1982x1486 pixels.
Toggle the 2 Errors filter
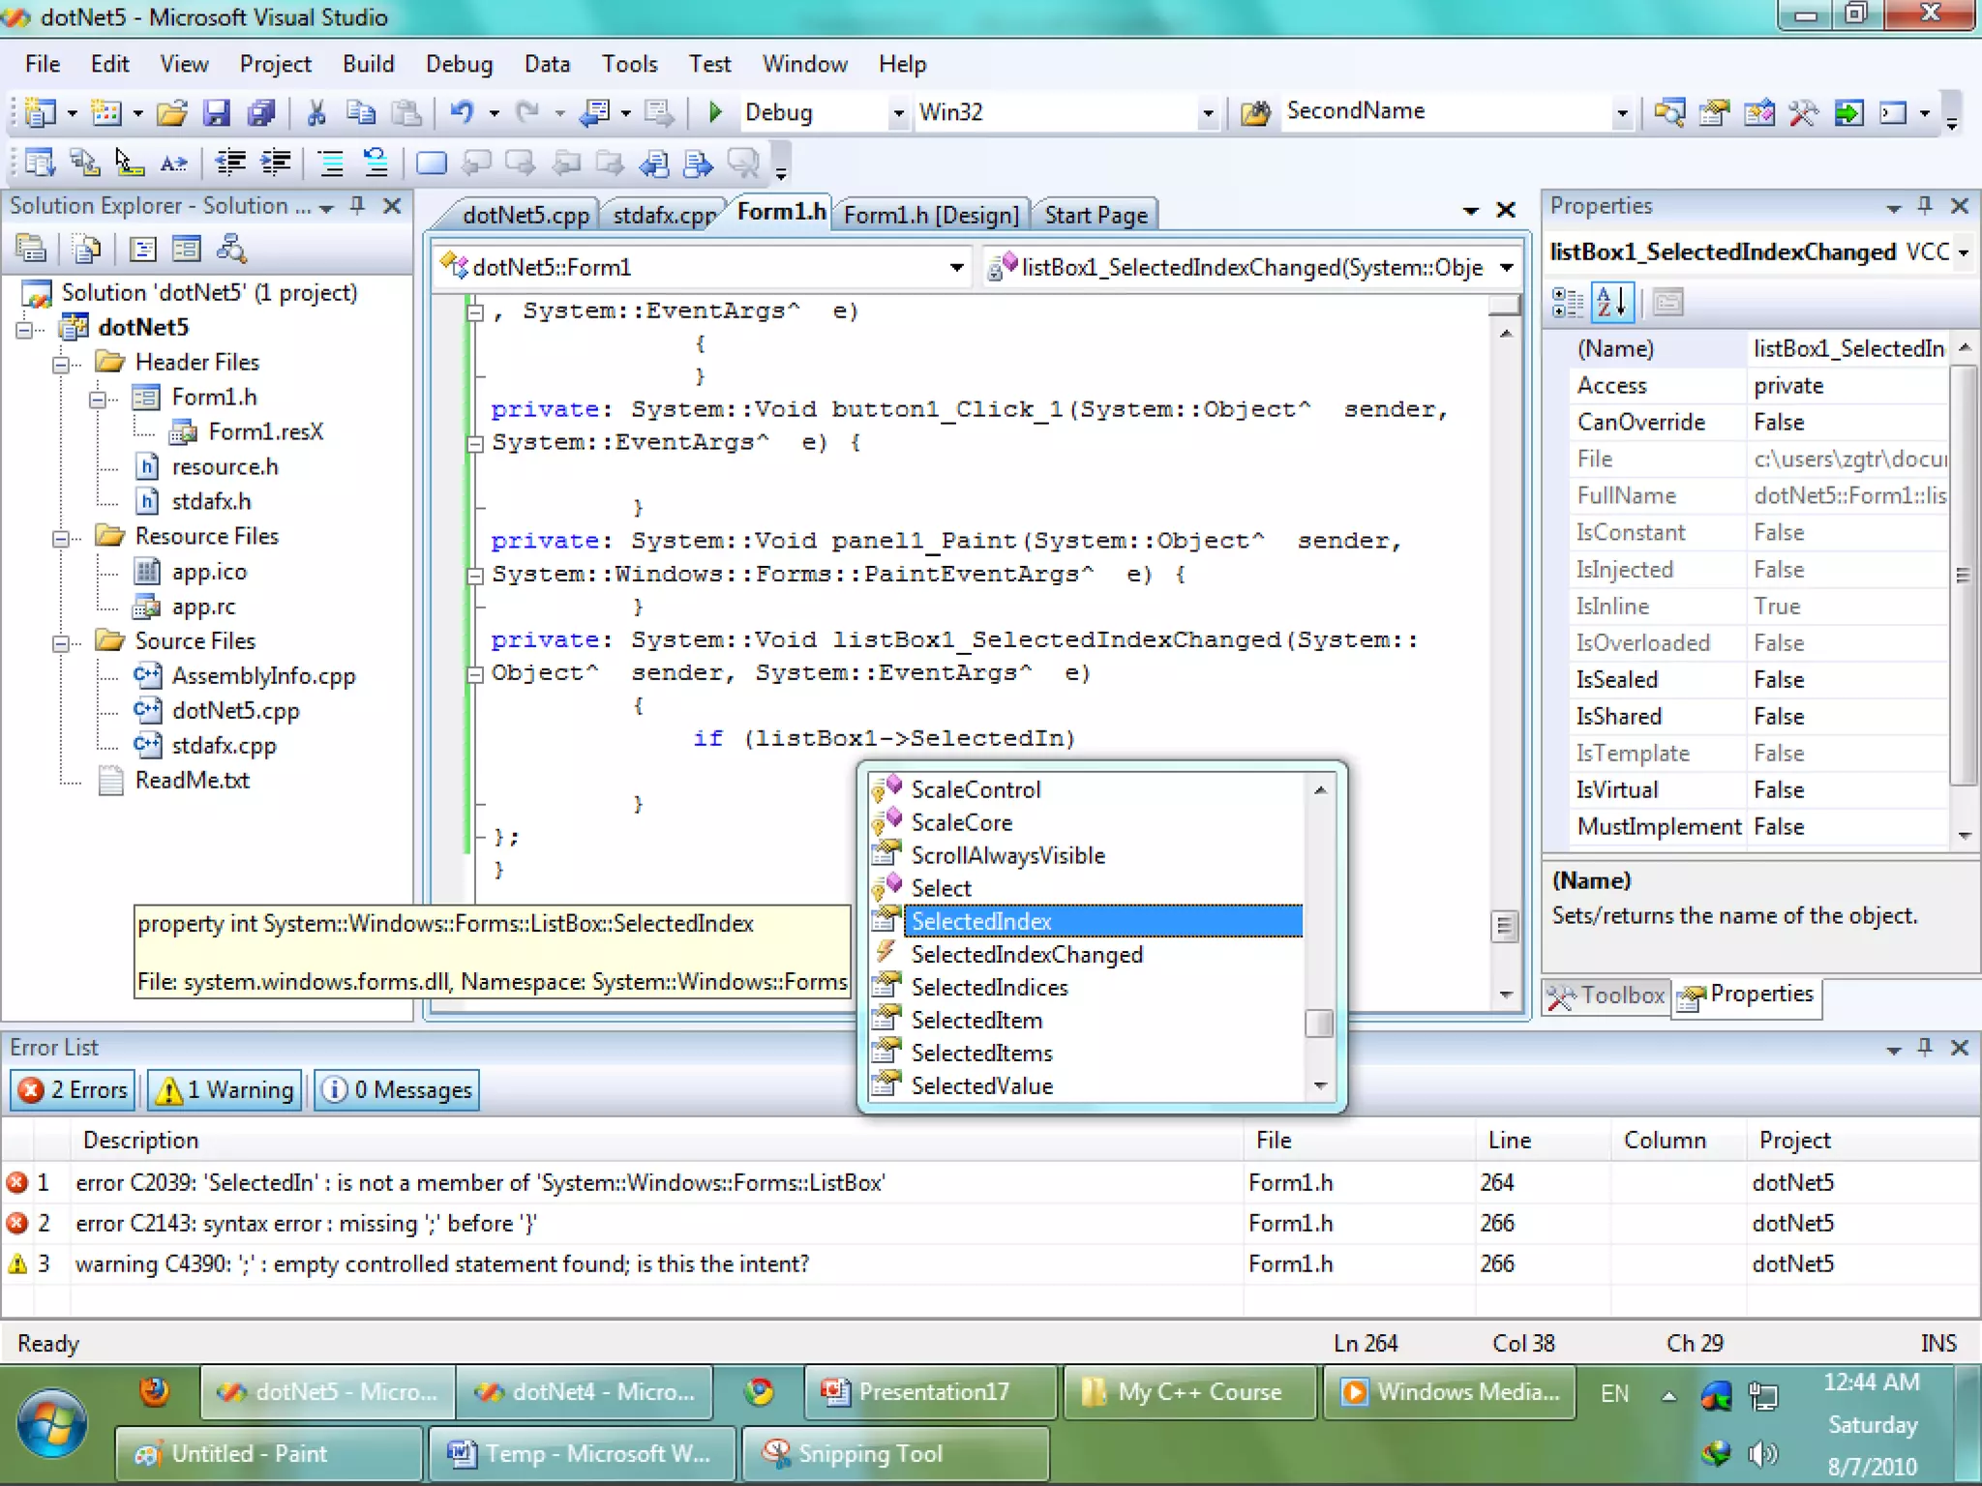(74, 1090)
